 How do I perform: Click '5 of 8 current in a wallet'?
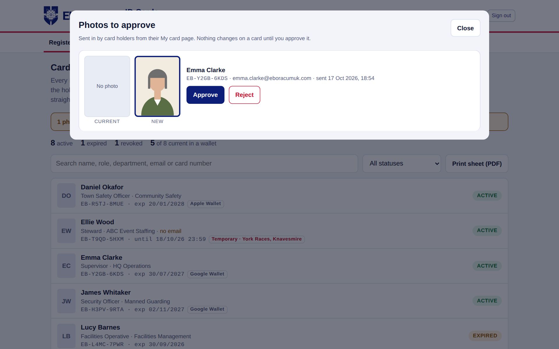tap(183, 143)
